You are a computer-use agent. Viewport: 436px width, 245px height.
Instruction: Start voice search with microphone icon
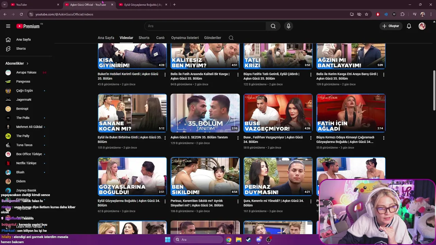(x=289, y=26)
